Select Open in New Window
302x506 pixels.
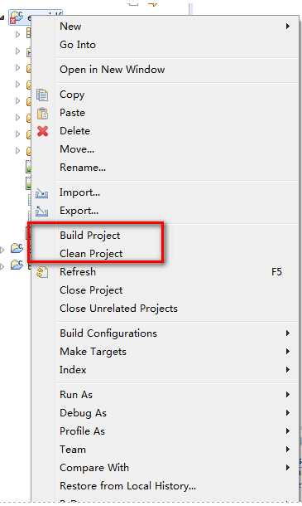112,70
